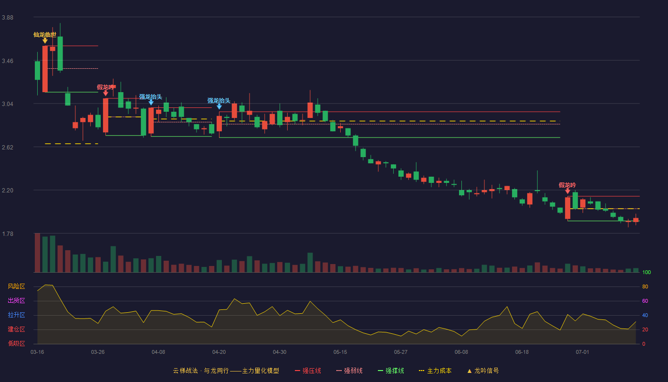
Task: Click the 2.62 price axis label
Action: [x=8, y=148]
